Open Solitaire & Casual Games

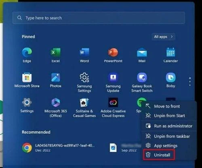point(84,108)
